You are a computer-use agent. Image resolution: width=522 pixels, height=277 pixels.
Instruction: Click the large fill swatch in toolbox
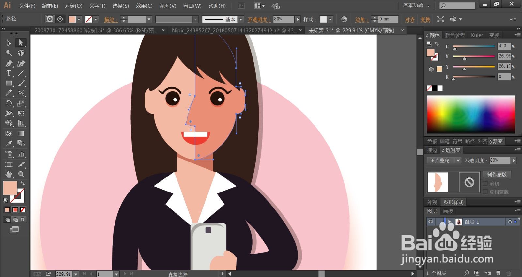tap(10, 188)
